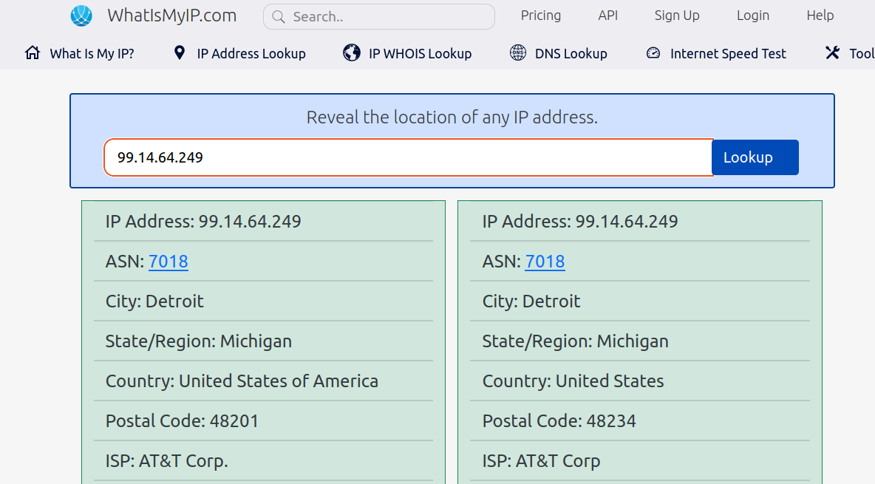This screenshot has width=875, height=484.
Task: Open the Login page
Action: coord(753,16)
